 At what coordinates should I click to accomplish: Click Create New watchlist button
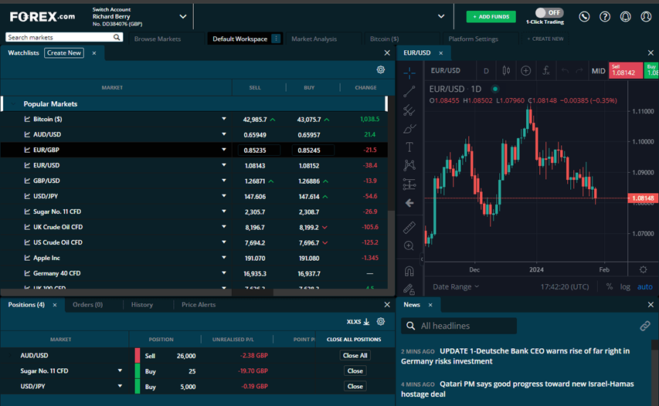(x=64, y=53)
